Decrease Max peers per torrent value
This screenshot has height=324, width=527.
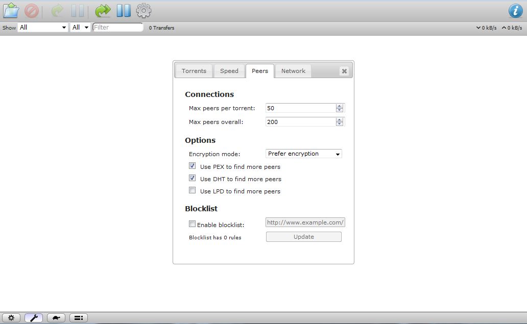click(340, 110)
